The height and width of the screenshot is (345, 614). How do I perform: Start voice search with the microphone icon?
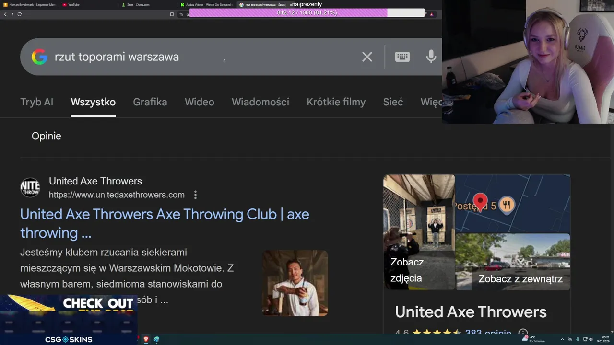(x=431, y=57)
